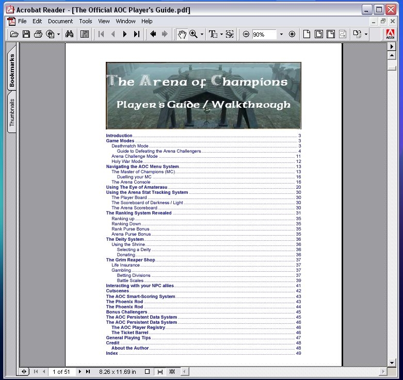
Task: Open the Document menu
Action: click(60, 21)
